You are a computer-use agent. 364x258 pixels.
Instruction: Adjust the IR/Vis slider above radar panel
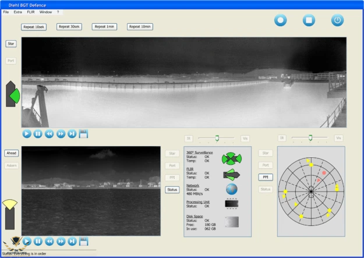[310, 137]
